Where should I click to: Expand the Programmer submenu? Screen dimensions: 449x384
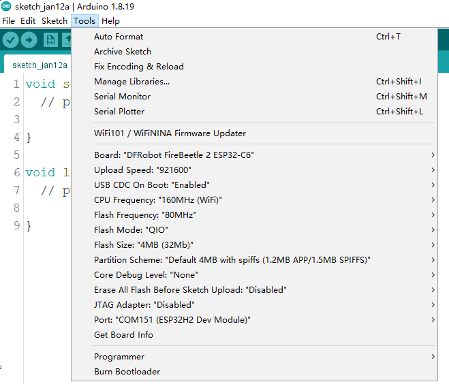click(254, 357)
